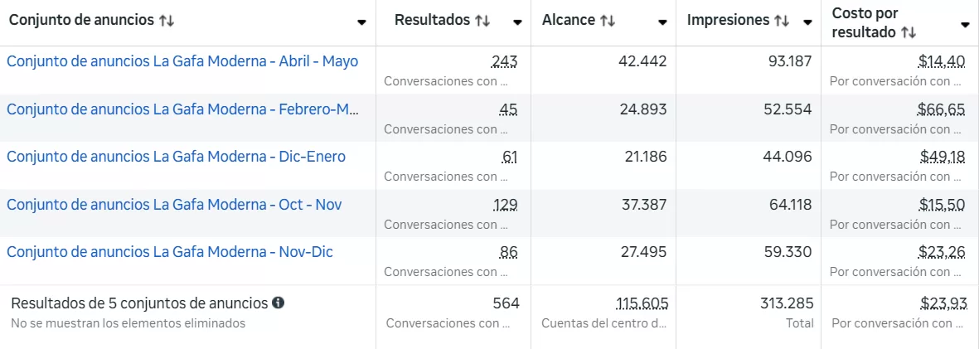The width and height of the screenshot is (979, 349).
Task: Open dropdown arrow in Costo por resultado column
Action: click(965, 25)
